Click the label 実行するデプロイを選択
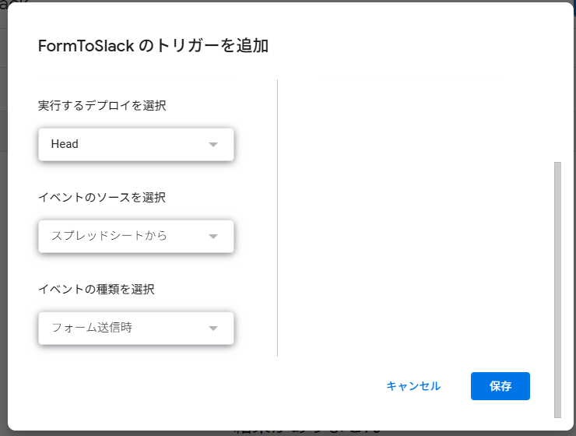 click(x=102, y=105)
